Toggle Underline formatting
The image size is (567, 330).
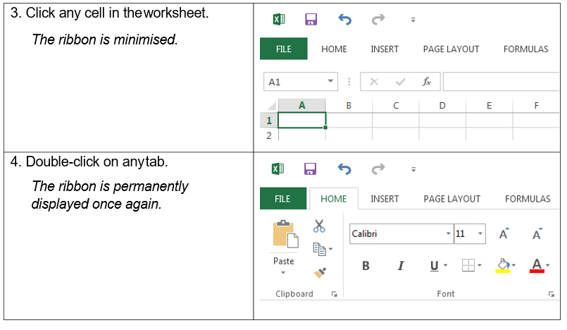pyautogui.click(x=434, y=266)
